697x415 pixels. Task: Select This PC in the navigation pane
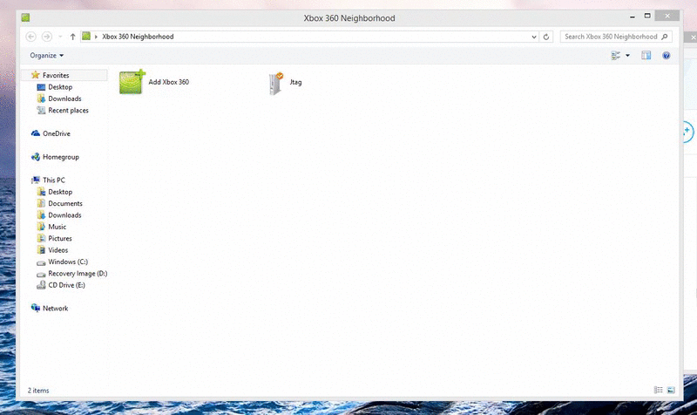[x=53, y=180]
